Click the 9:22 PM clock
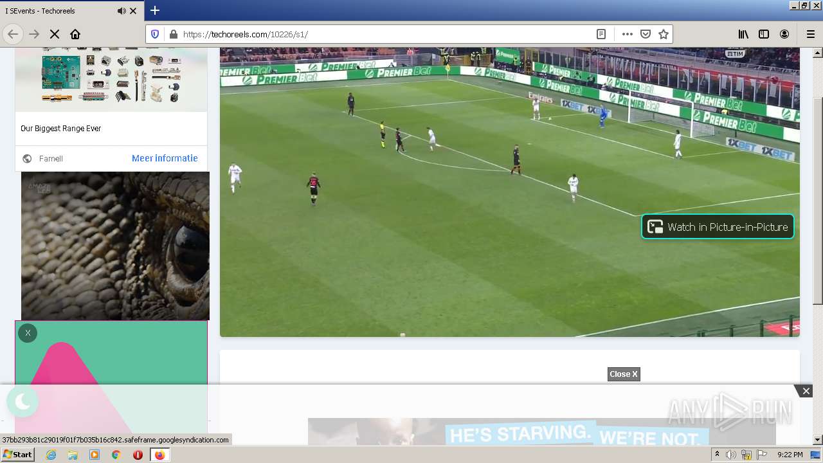Image resolution: width=823 pixels, height=463 pixels. (x=790, y=455)
